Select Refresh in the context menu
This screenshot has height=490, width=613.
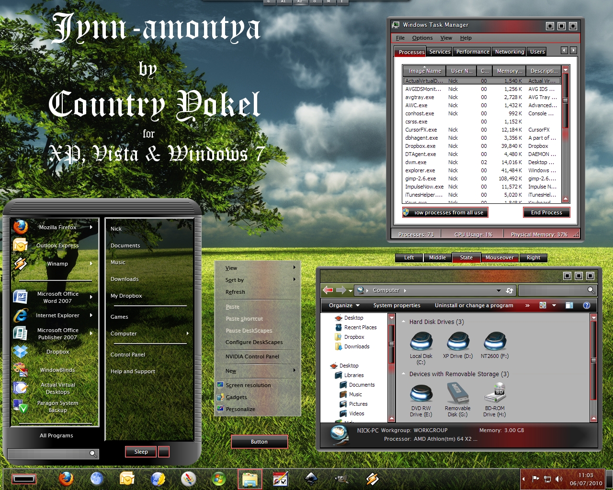(x=235, y=292)
